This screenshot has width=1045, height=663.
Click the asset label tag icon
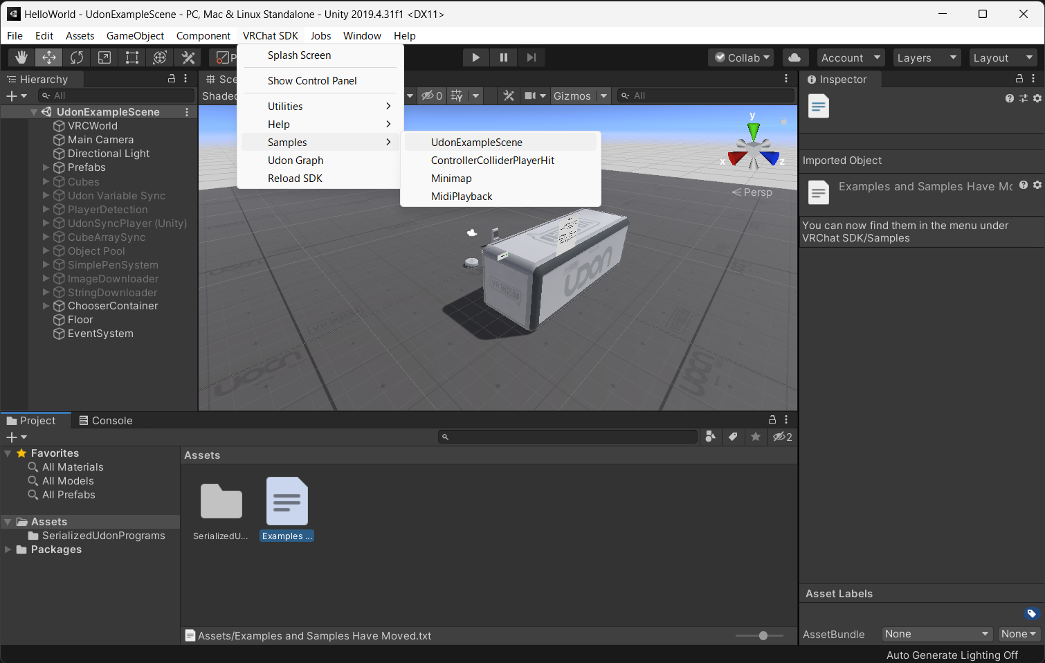point(1031,613)
